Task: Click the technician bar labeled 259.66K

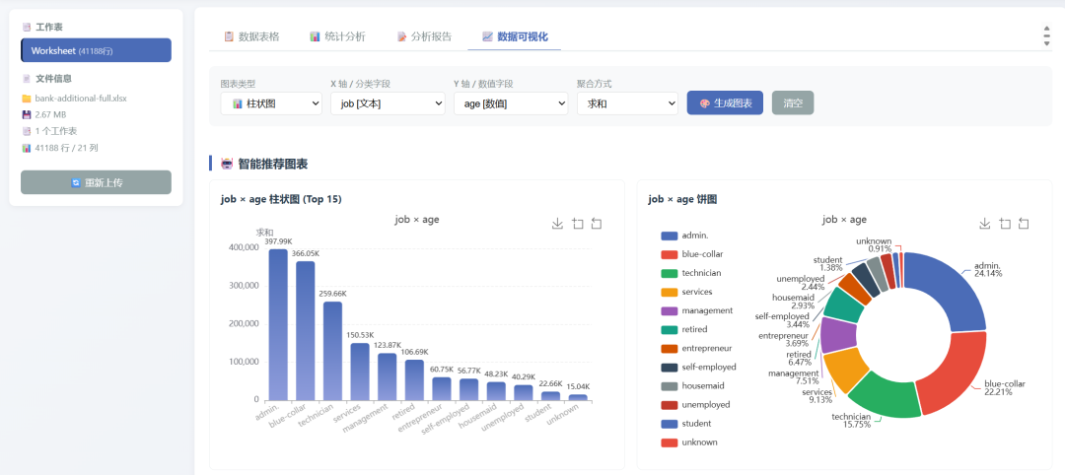Action: [333, 351]
